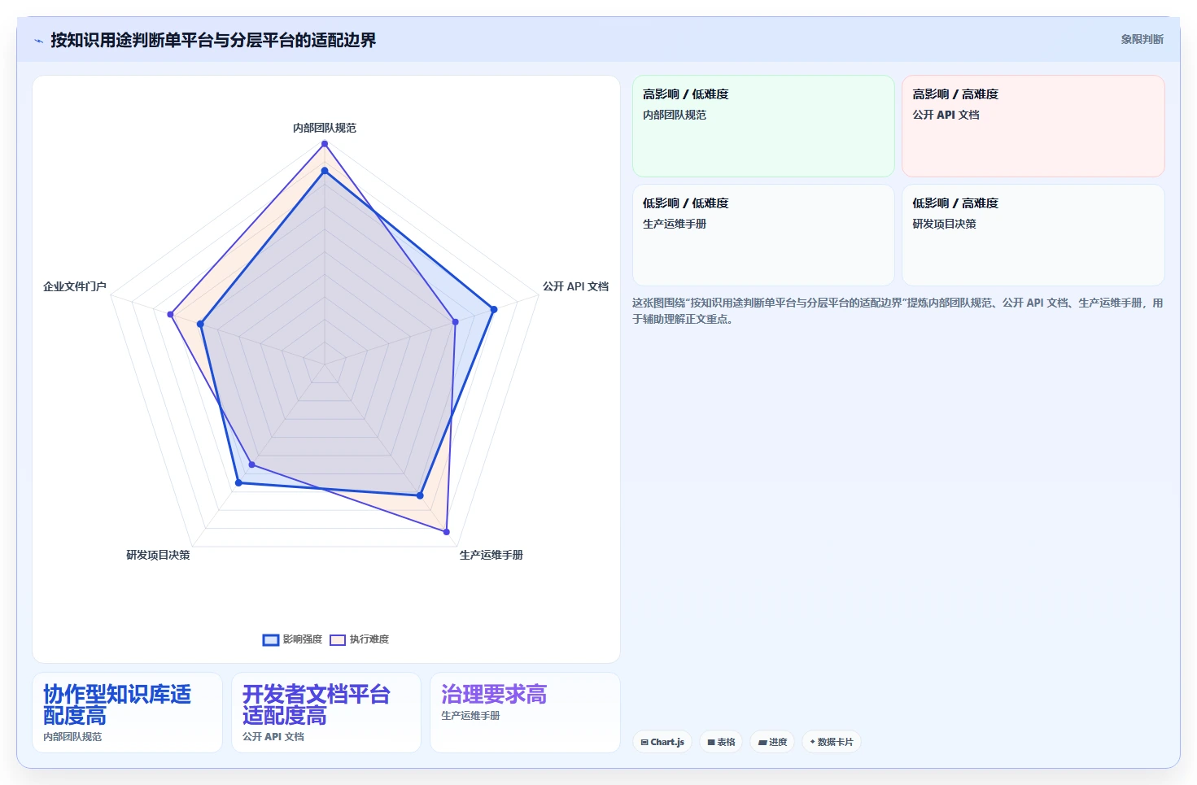
Task: Click the 开发者文档平台适配度高 card
Action: [326, 713]
